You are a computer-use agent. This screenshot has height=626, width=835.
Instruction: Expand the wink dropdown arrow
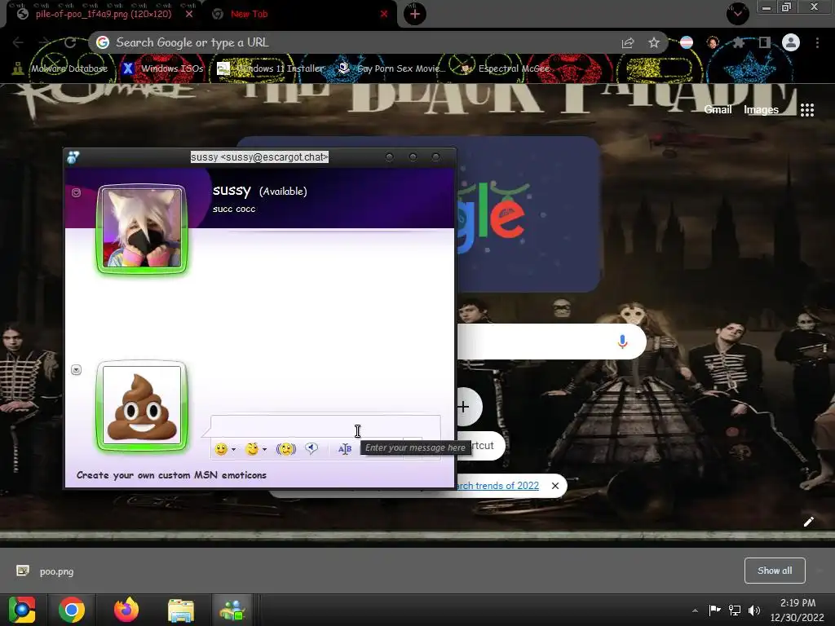click(264, 449)
